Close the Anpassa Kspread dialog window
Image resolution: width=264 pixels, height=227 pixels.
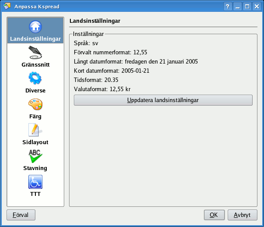pyautogui.click(x=257, y=7)
